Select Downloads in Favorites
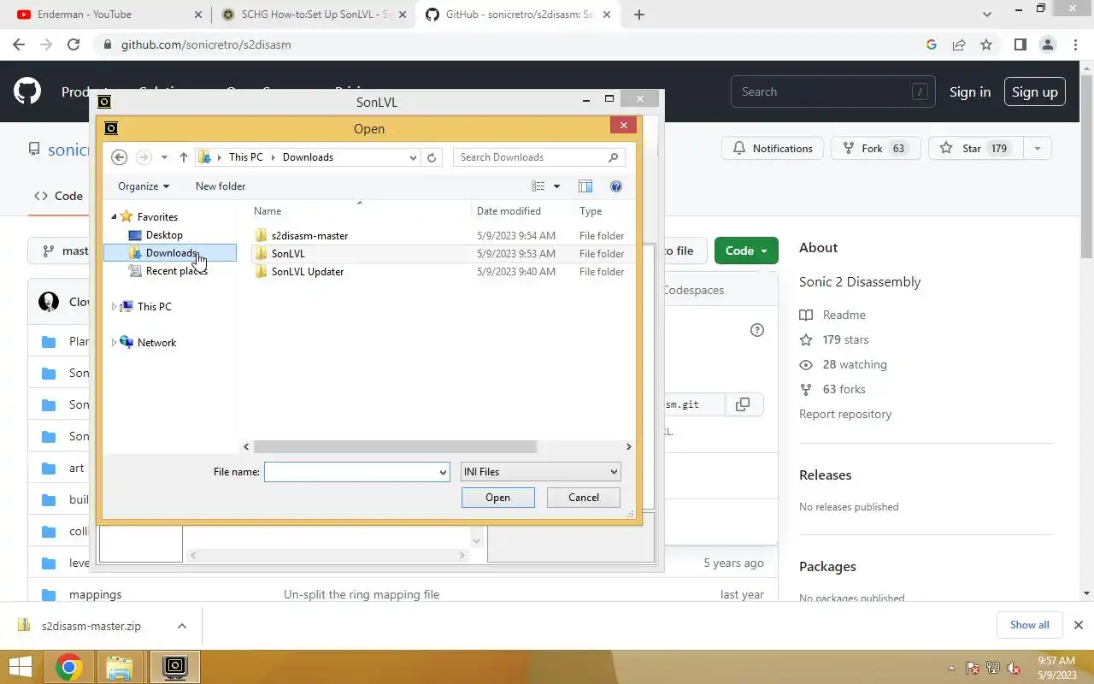The width and height of the screenshot is (1094, 684). (170, 253)
